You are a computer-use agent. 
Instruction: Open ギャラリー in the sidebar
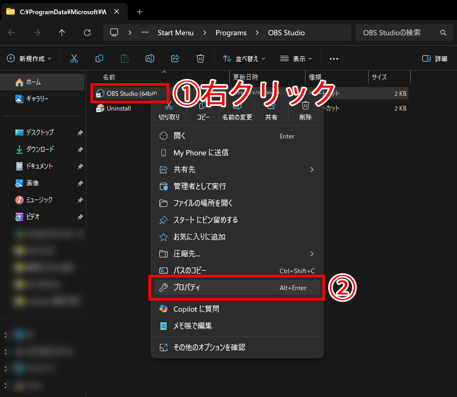tap(43, 99)
